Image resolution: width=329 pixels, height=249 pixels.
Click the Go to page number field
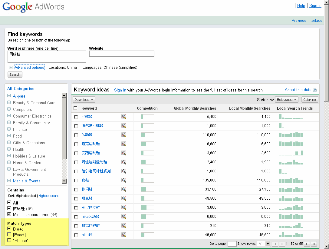pyautogui.click(x=232, y=244)
